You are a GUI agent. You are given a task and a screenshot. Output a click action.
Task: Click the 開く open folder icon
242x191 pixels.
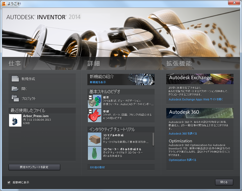(15, 89)
